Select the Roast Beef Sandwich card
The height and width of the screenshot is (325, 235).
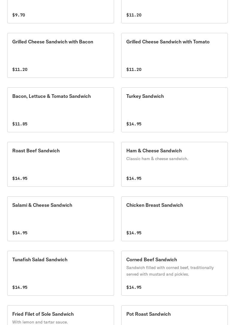point(60,164)
